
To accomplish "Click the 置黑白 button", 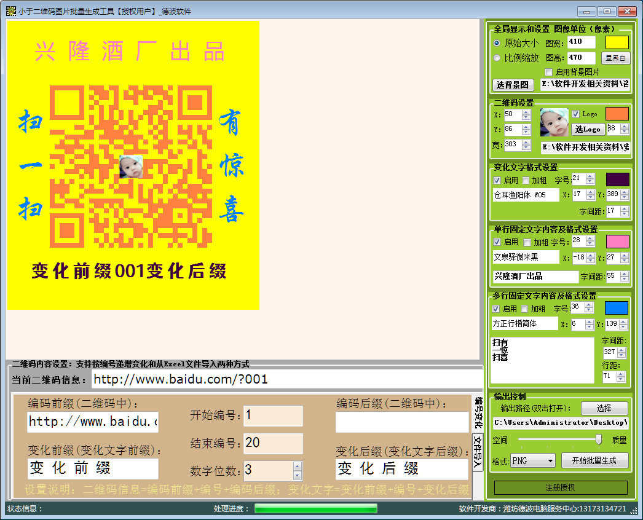I will 615,58.
